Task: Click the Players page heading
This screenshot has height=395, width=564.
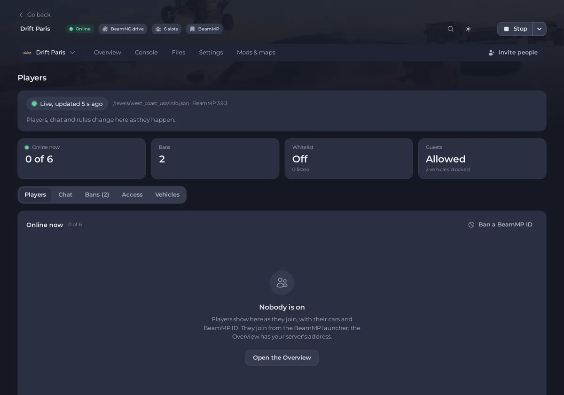Action: [x=32, y=78]
